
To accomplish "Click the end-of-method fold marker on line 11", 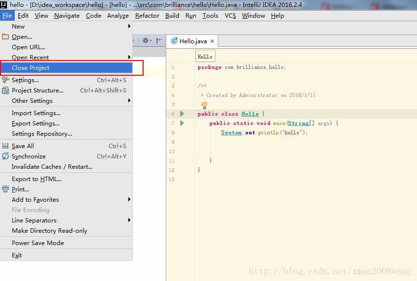I will point(194,160).
